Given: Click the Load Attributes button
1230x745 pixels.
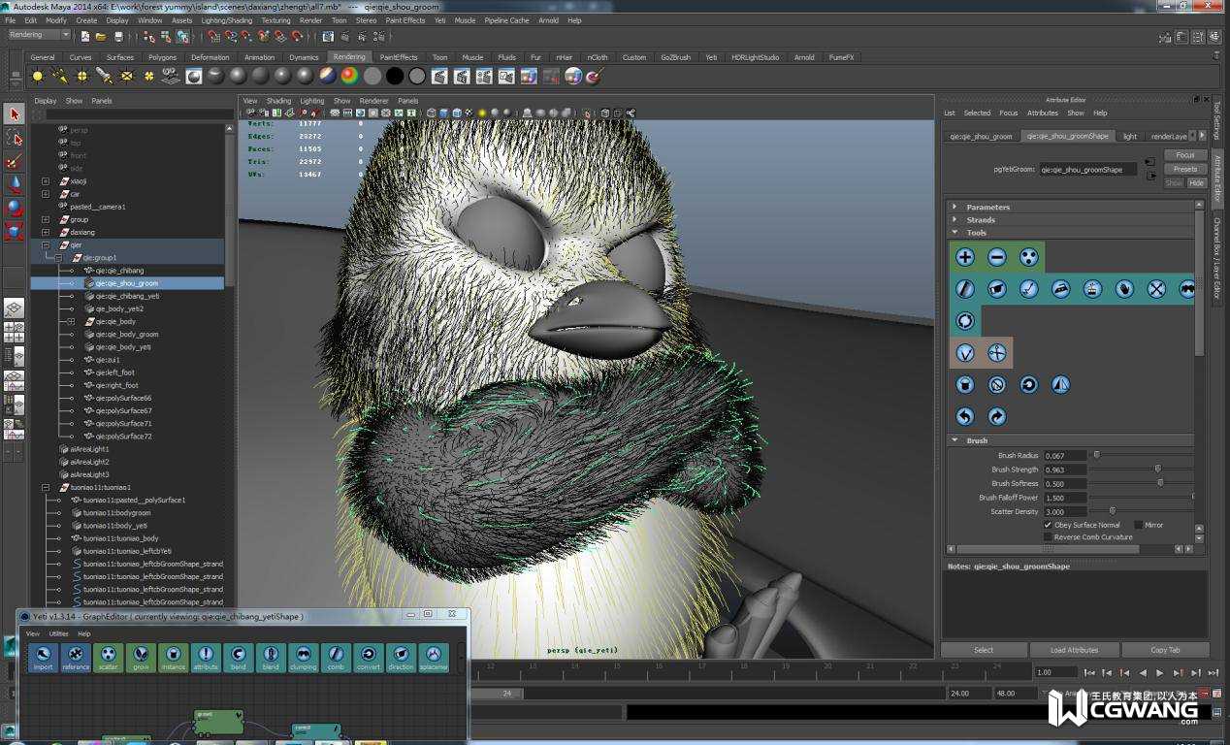Looking at the screenshot, I should (1074, 650).
